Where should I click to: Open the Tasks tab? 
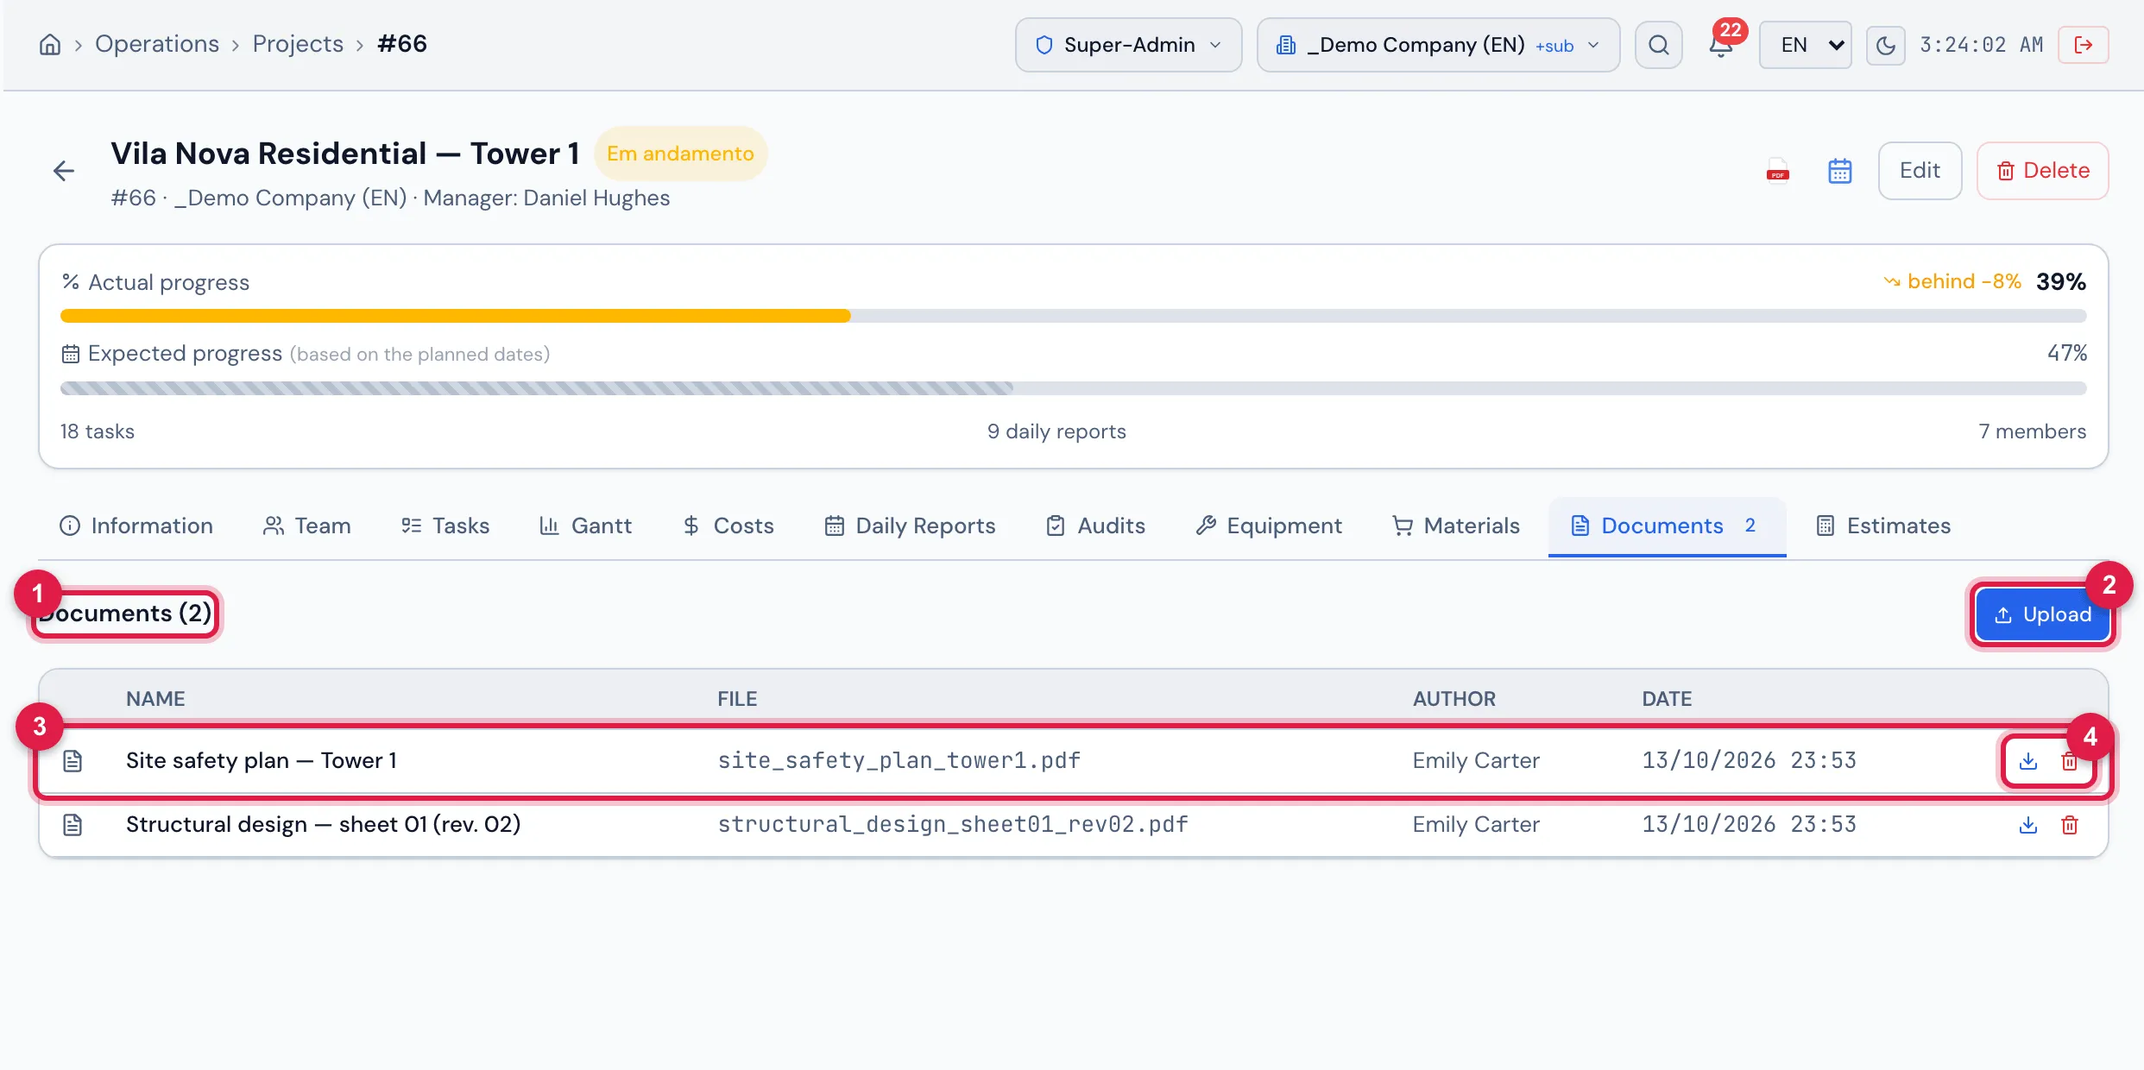coord(445,526)
